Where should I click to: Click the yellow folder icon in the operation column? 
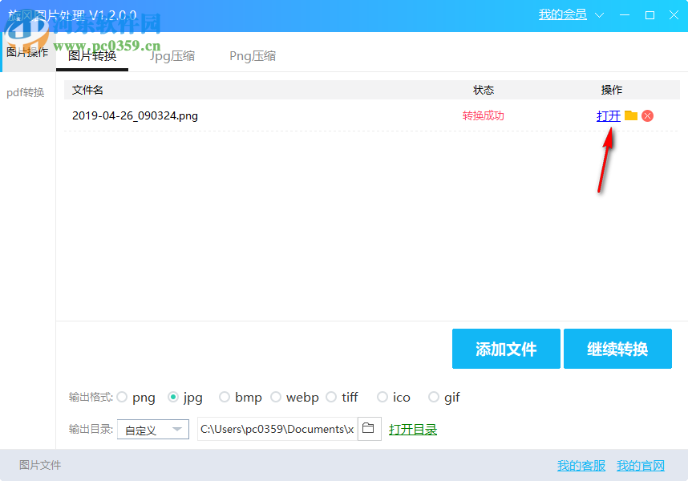(630, 115)
